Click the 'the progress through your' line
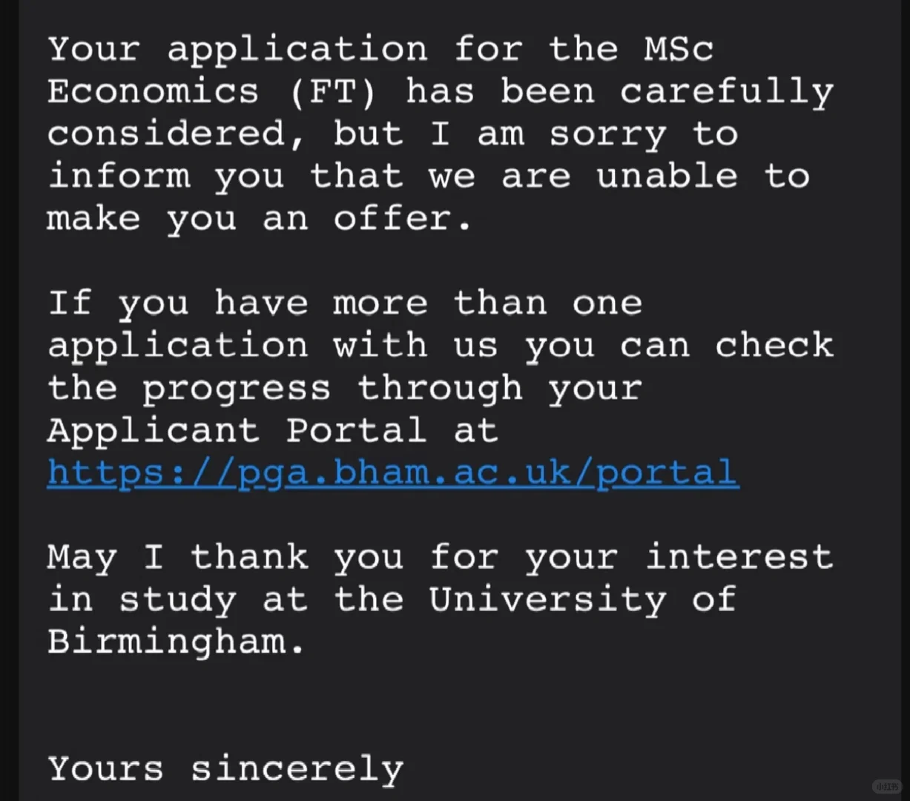The image size is (910, 801). coord(345,389)
